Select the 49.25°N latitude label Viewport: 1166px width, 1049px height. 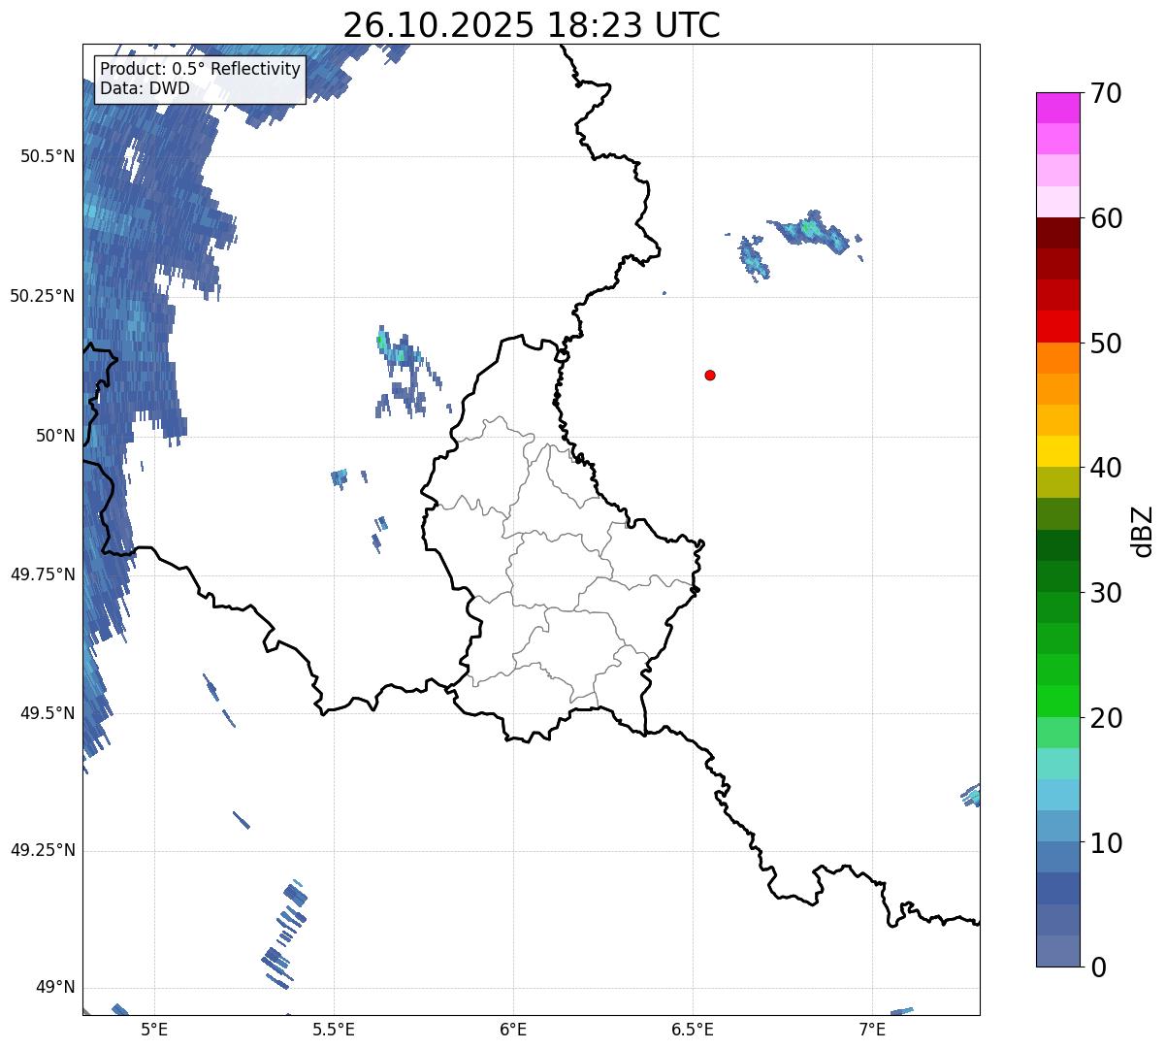[43, 851]
